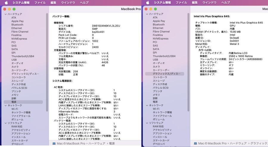Select SATA in right window sidebar
268x147 pixels.
point(156,49)
